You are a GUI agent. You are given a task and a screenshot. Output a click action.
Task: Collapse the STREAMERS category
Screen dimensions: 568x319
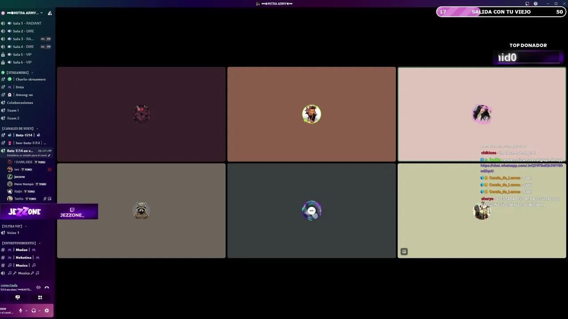click(x=17, y=73)
